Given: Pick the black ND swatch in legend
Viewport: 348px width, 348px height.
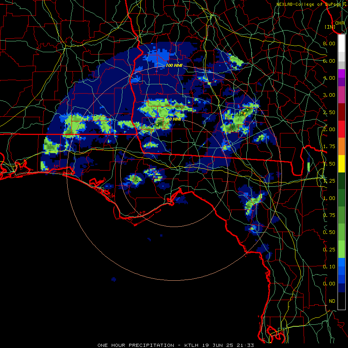Looking at the screenshot, I should coord(341,301).
